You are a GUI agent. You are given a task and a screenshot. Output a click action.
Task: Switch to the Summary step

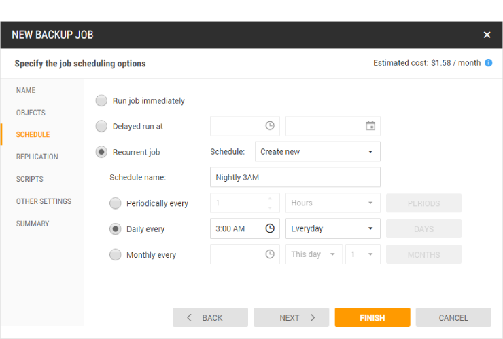click(33, 224)
